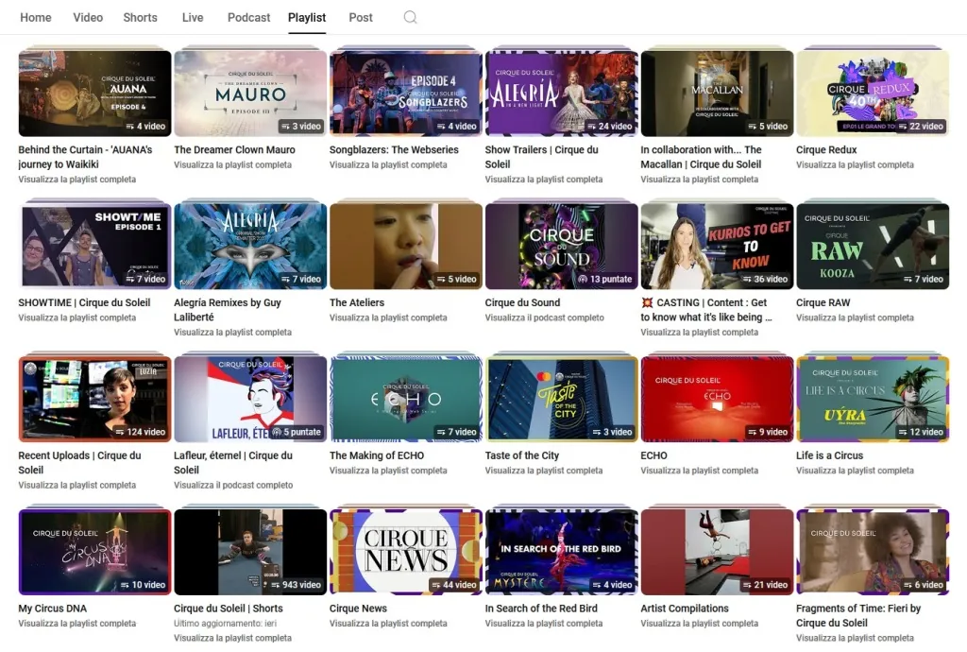Open Lafleur, éternel podcast thumbnail

coord(250,399)
